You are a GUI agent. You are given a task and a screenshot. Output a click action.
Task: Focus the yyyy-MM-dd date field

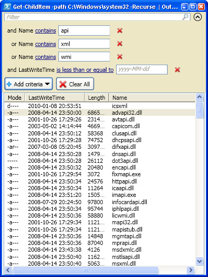coord(141,69)
